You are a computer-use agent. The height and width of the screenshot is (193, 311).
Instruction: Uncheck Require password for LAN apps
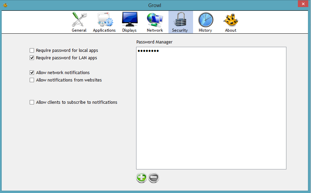pos(32,58)
